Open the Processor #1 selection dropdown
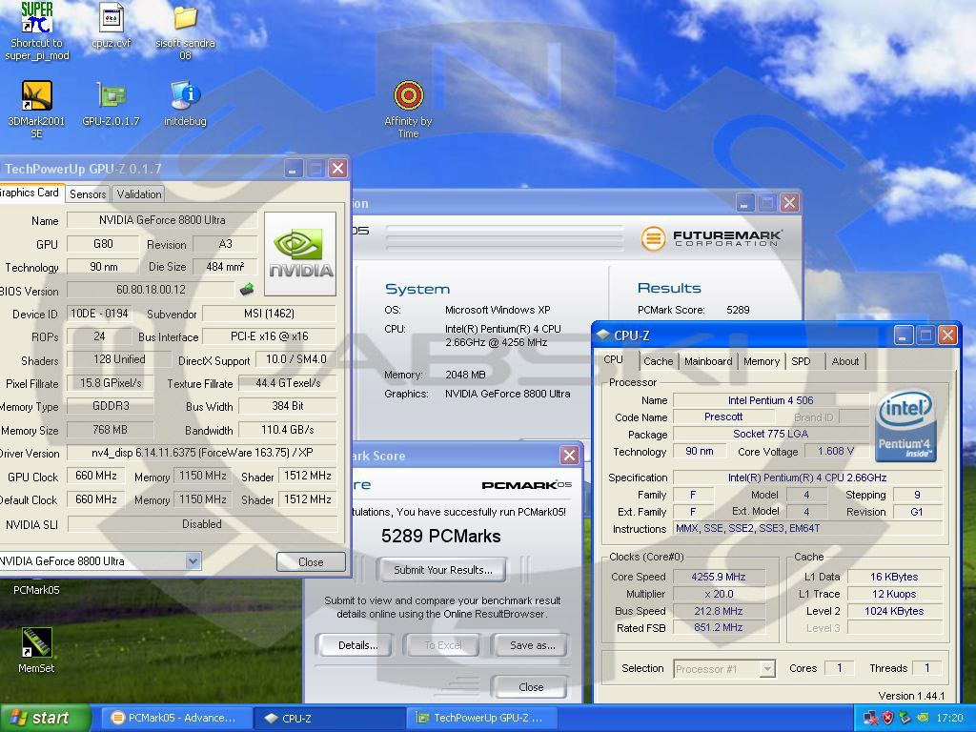This screenshot has height=732, width=976. tap(767, 668)
